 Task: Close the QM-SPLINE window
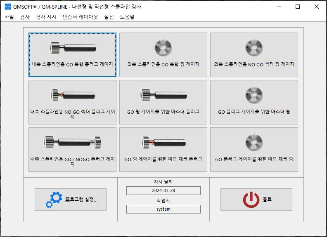click(x=317, y=7)
